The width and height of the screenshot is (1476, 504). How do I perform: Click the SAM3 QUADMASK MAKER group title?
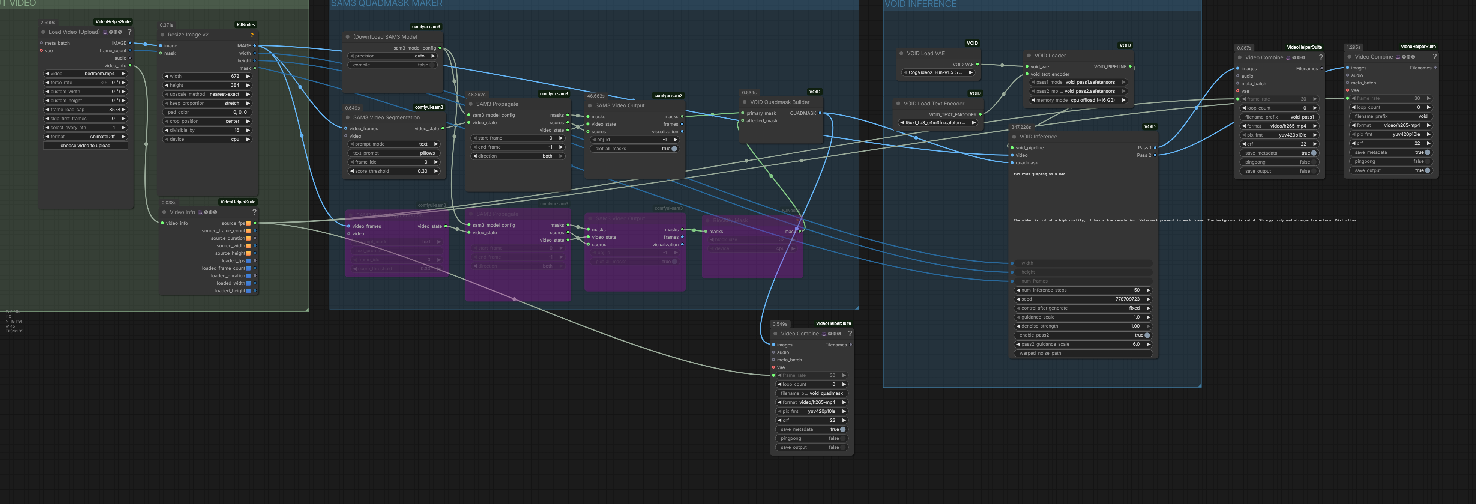387,3
